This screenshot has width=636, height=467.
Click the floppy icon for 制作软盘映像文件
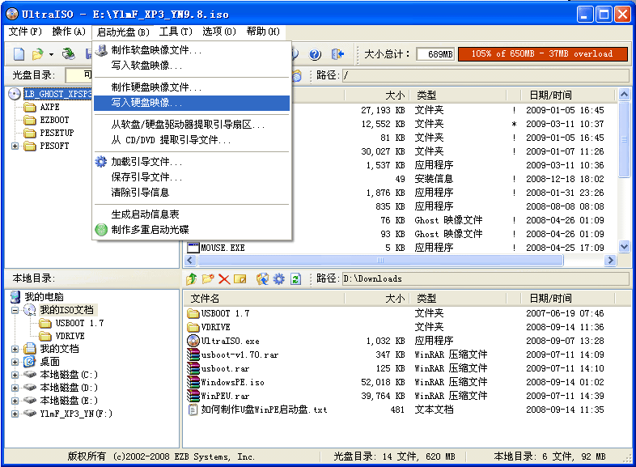pyautogui.click(x=101, y=50)
